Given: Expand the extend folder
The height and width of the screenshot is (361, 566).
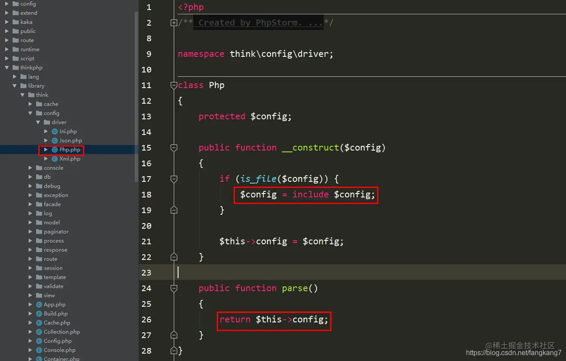Looking at the screenshot, I should point(7,13).
